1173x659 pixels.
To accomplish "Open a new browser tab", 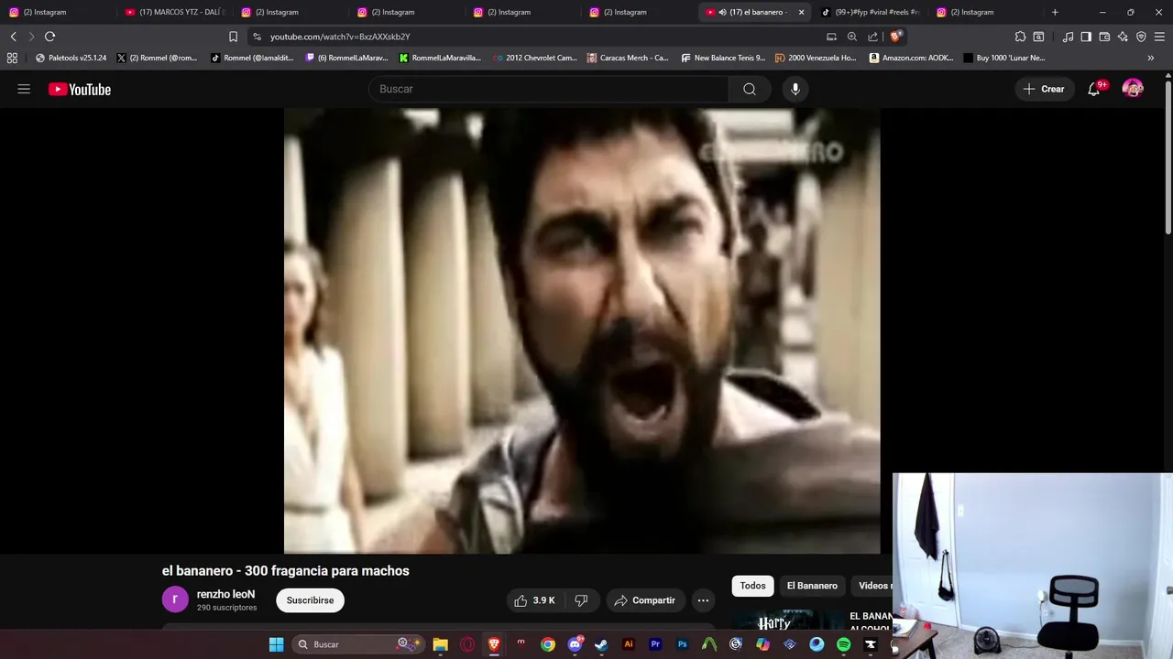I will 1055,12.
